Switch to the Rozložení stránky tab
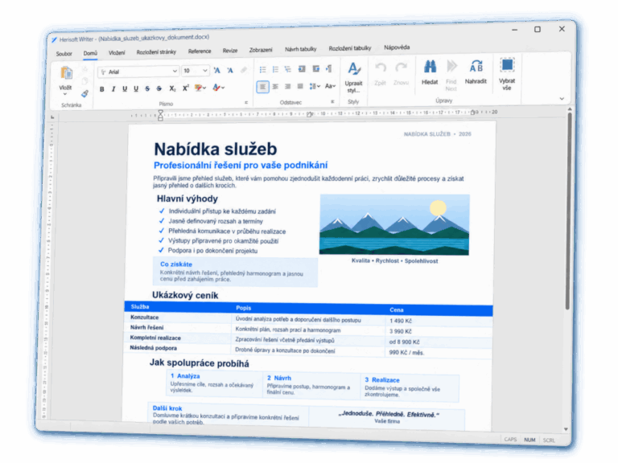Screen dimensions: 618x463 pyautogui.click(x=156, y=52)
